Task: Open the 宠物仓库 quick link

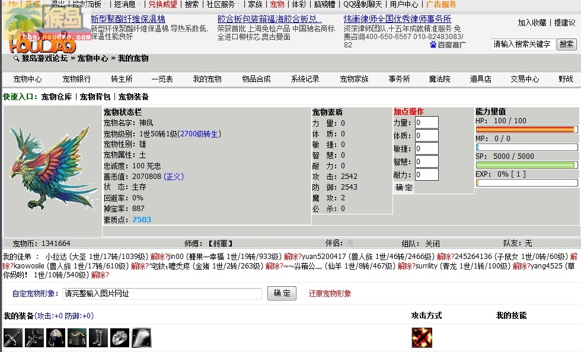Action: click(x=56, y=97)
